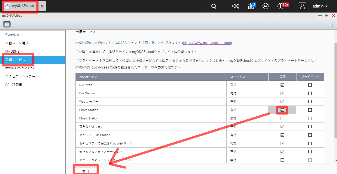The height and width of the screenshot is (174, 337).
Task: Select the 安全なNASウェブ service name cell
Action: click(151, 127)
